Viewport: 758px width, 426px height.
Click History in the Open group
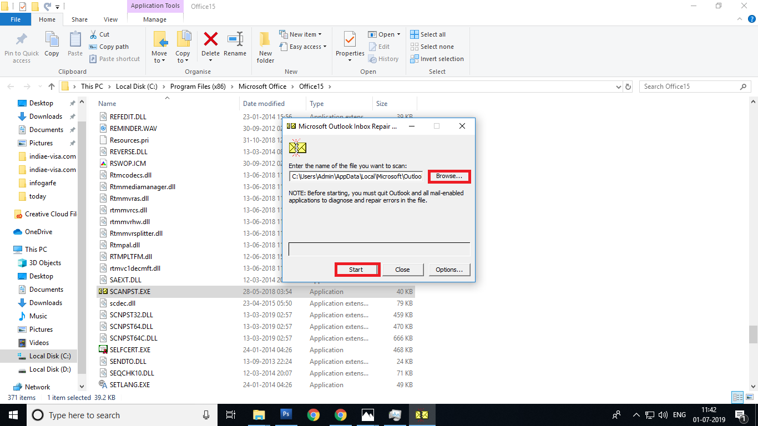(383, 59)
